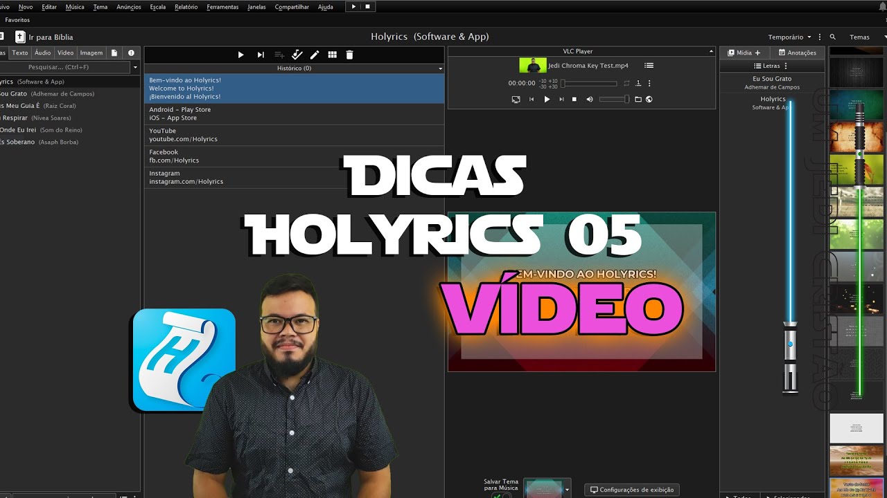
Task: Open the VLC three-dot options menu
Action: [649, 83]
